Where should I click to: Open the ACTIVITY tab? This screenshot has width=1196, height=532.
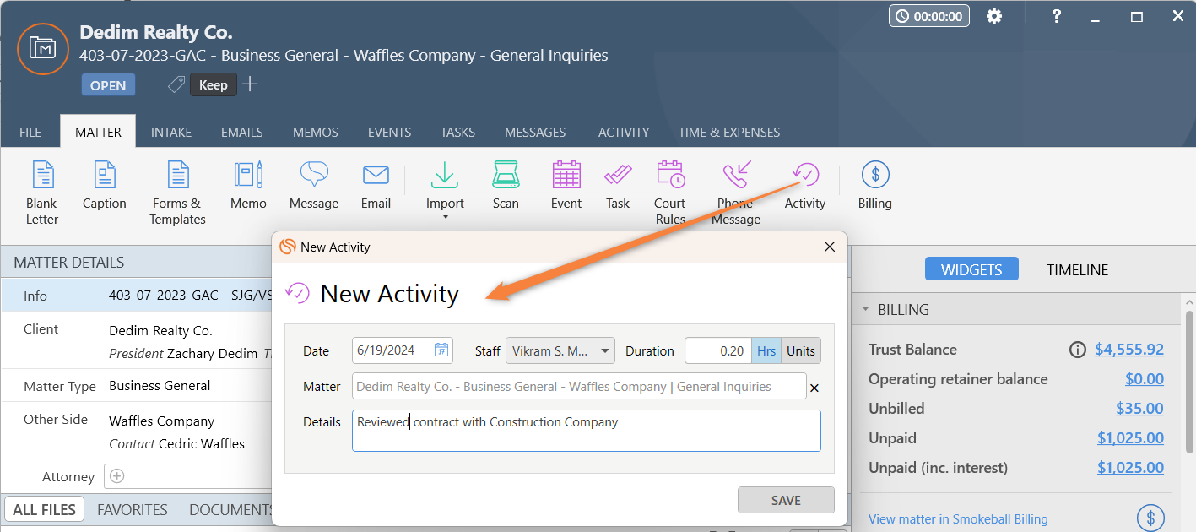coord(624,132)
